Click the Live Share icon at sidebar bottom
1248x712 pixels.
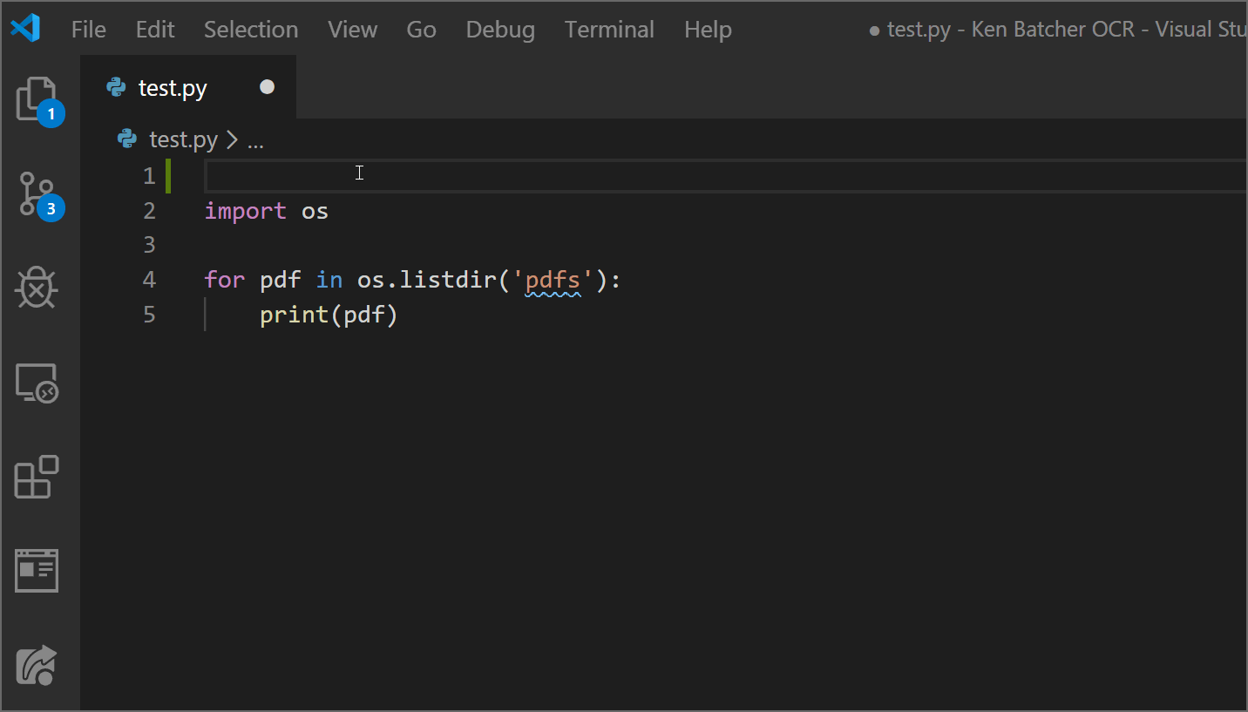click(37, 664)
